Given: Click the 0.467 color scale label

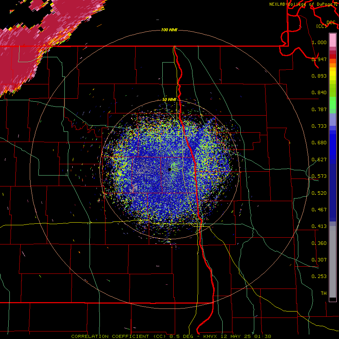Looking at the screenshot, I should (319, 210).
